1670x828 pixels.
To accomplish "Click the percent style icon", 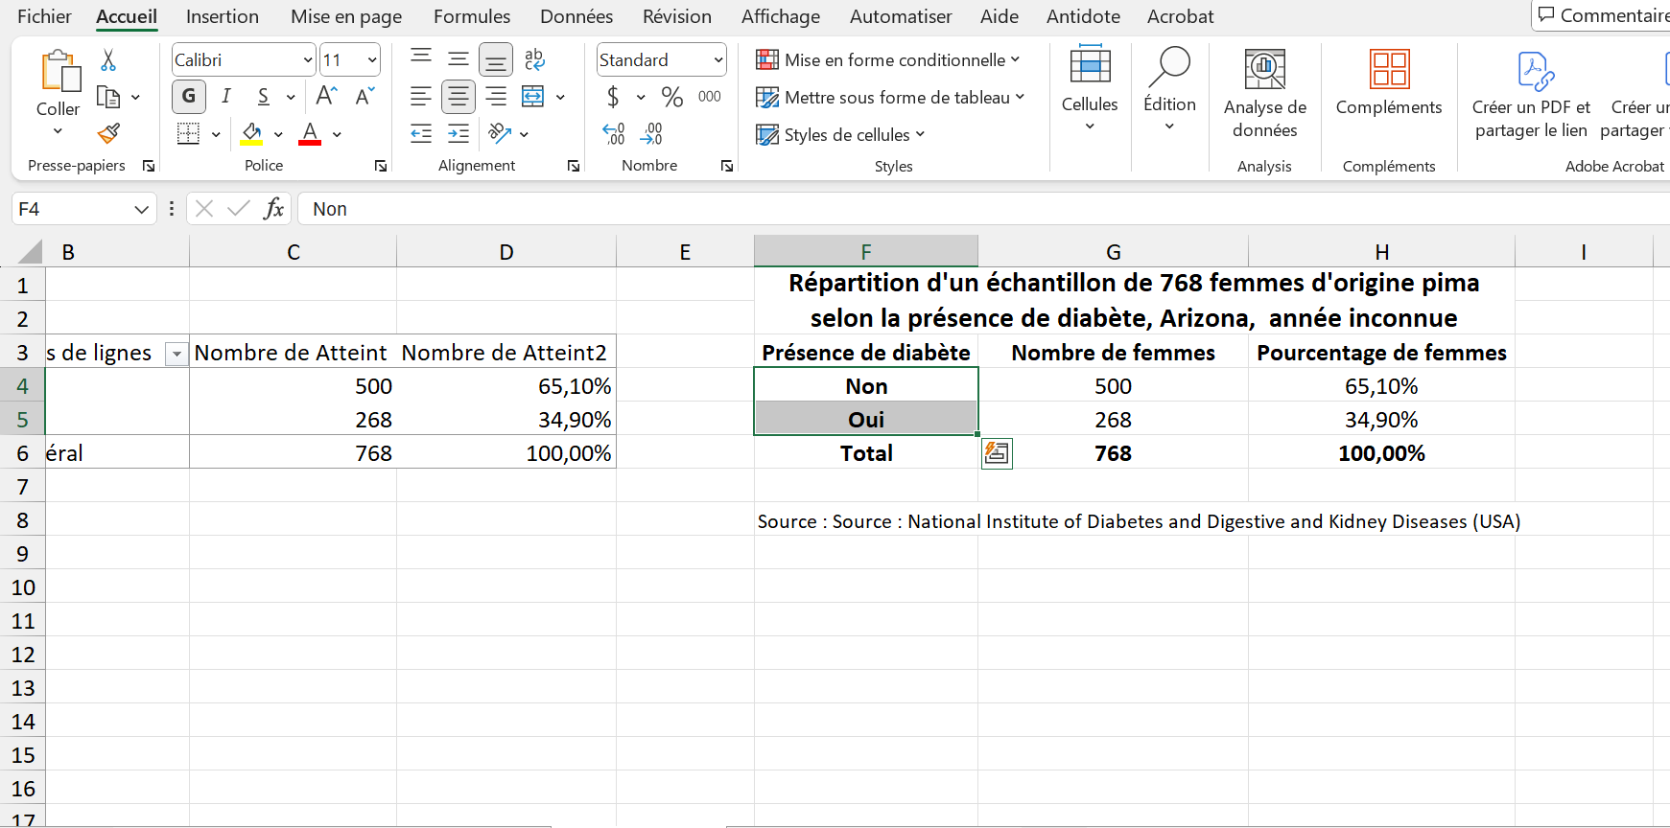I will click(672, 97).
